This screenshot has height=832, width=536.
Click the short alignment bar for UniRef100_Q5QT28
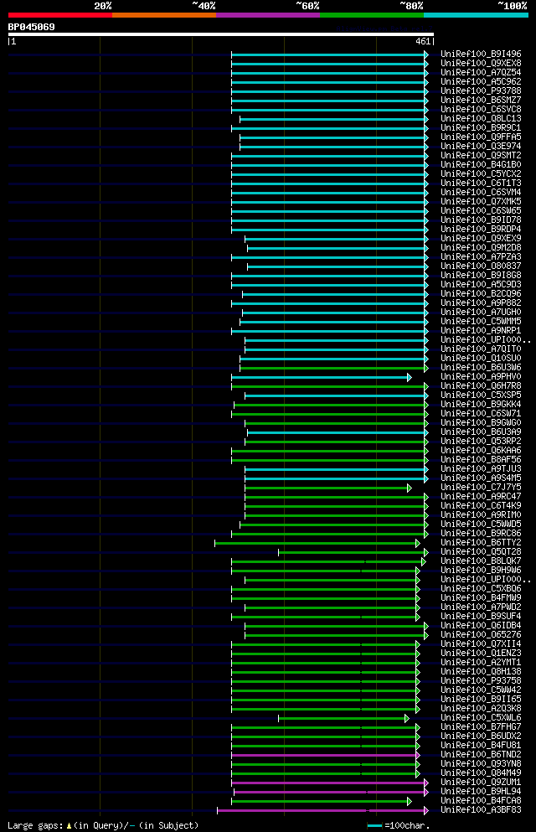click(x=353, y=552)
